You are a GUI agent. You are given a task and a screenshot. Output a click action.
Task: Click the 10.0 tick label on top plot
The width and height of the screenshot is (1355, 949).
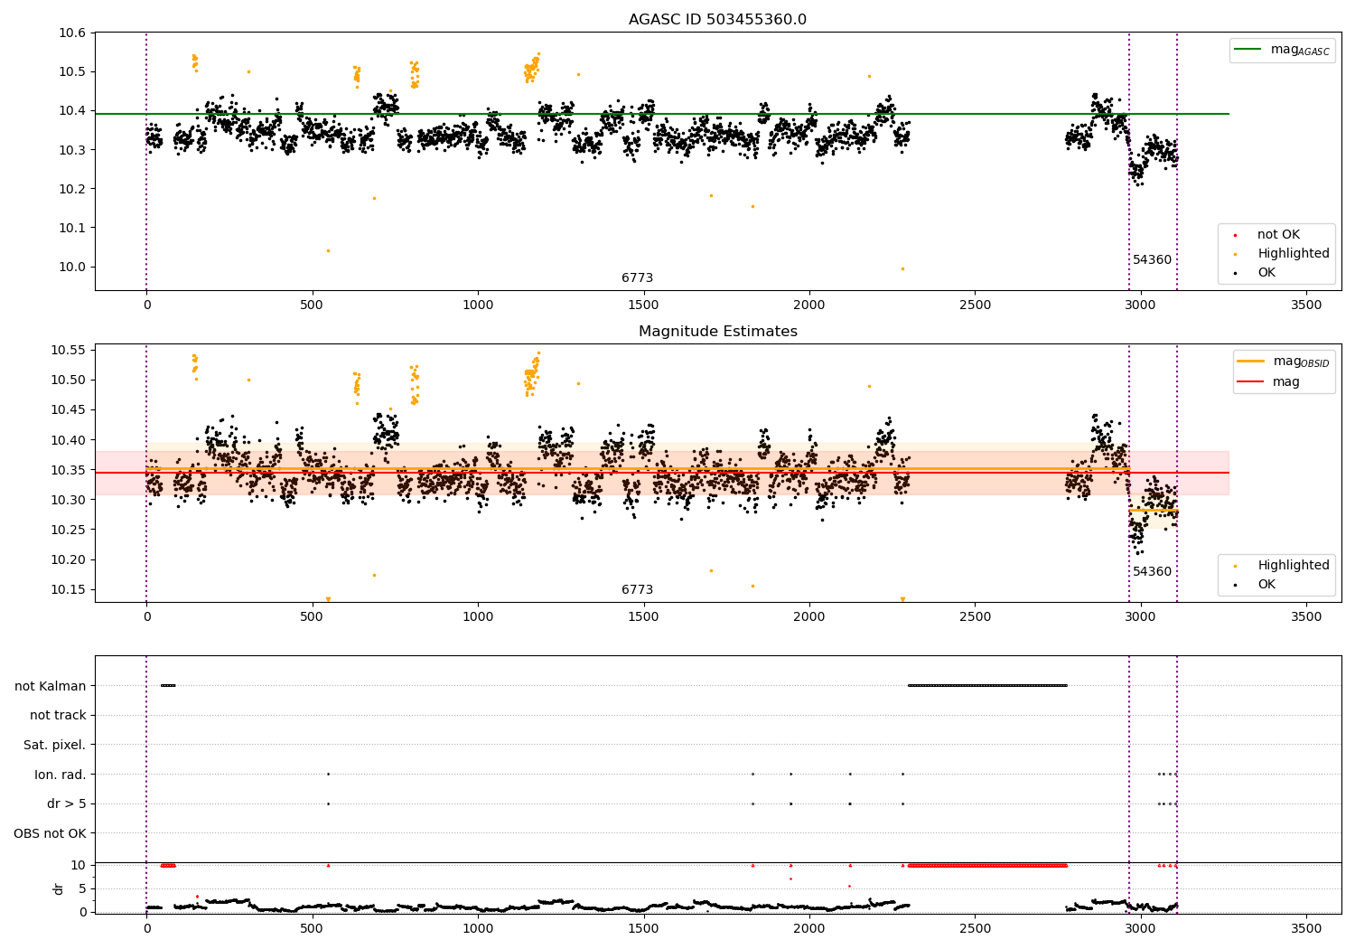click(73, 267)
